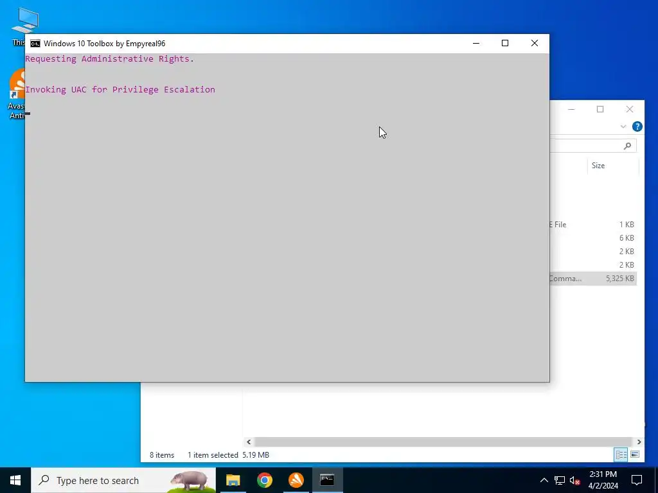Open the clock showing 2:31 PM

coord(603,480)
